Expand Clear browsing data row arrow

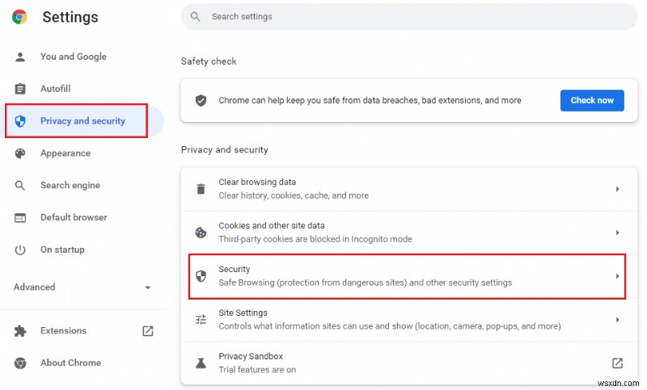click(617, 189)
